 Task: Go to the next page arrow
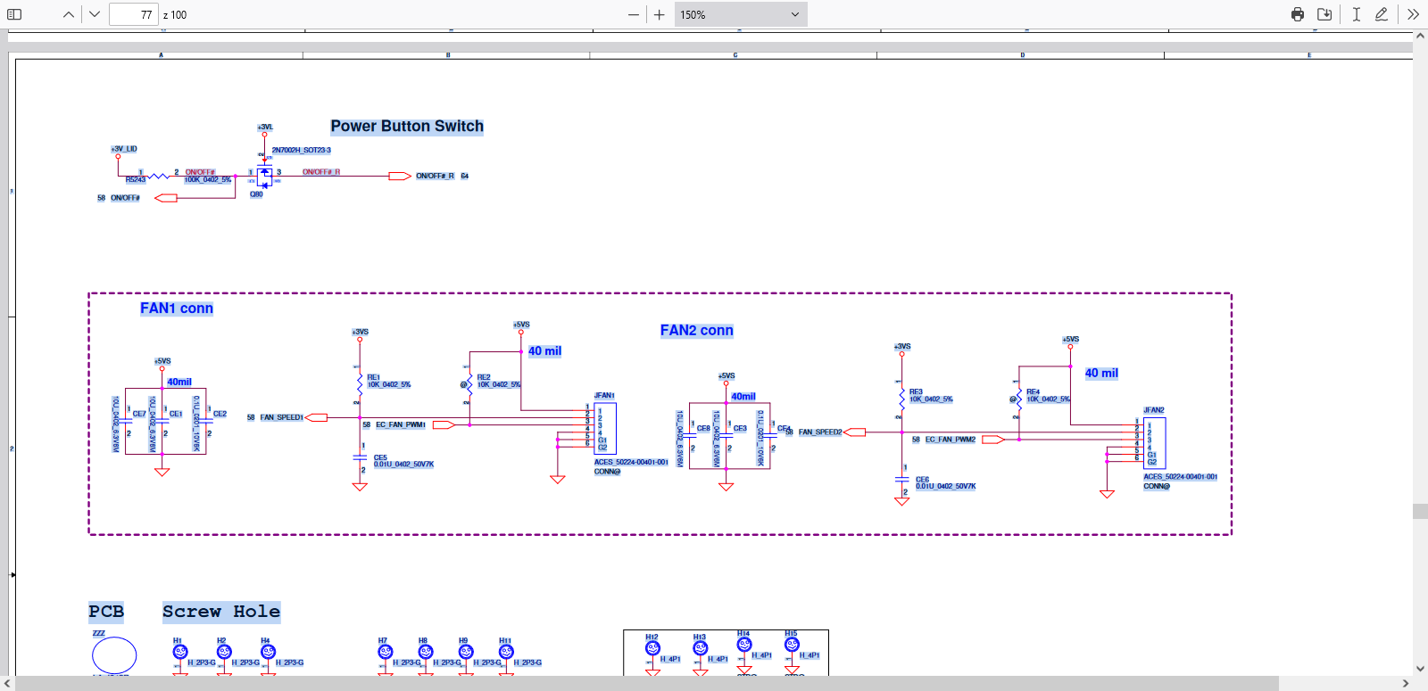(x=95, y=14)
